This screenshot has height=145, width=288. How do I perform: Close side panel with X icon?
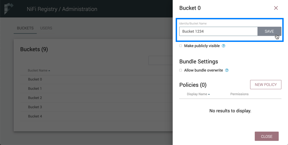[x=276, y=8]
